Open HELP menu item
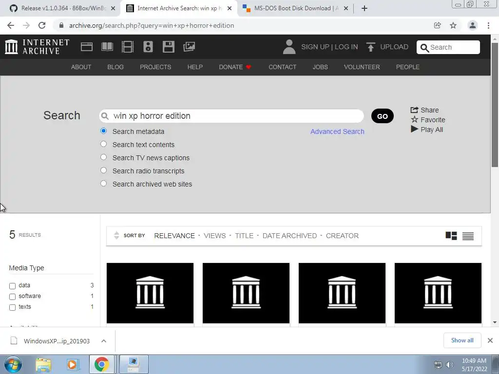Viewport: 499px width, 374px height. 195,67
